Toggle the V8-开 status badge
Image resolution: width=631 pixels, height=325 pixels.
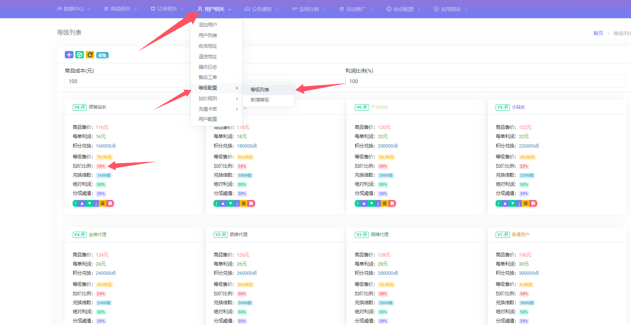pos(80,107)
